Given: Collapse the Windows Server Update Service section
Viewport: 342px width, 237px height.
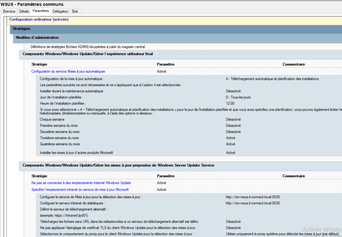Looking at the screenshot, I should pos(118,165).
